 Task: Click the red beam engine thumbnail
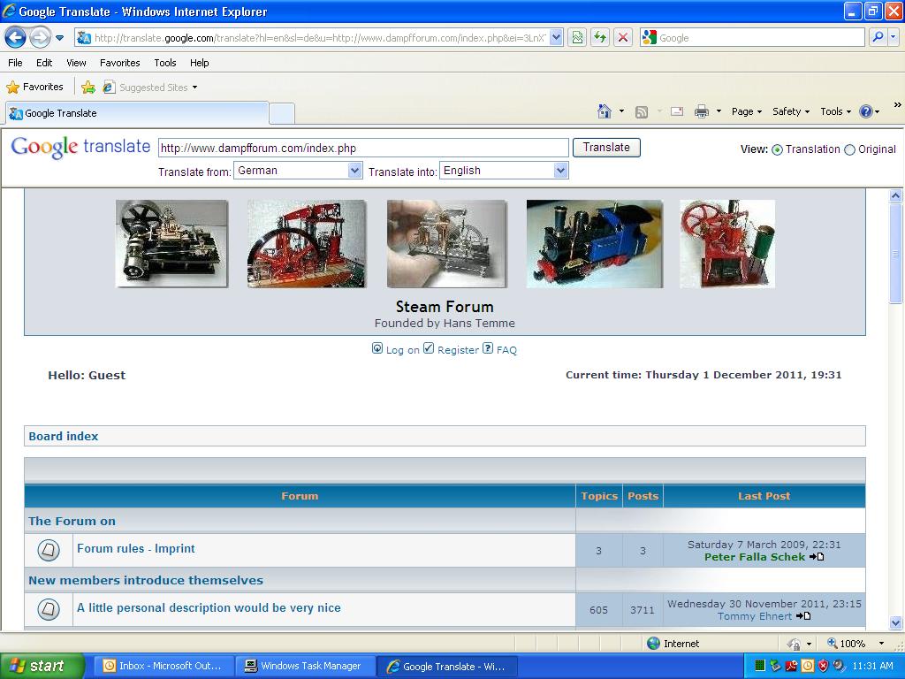[307, 244]
